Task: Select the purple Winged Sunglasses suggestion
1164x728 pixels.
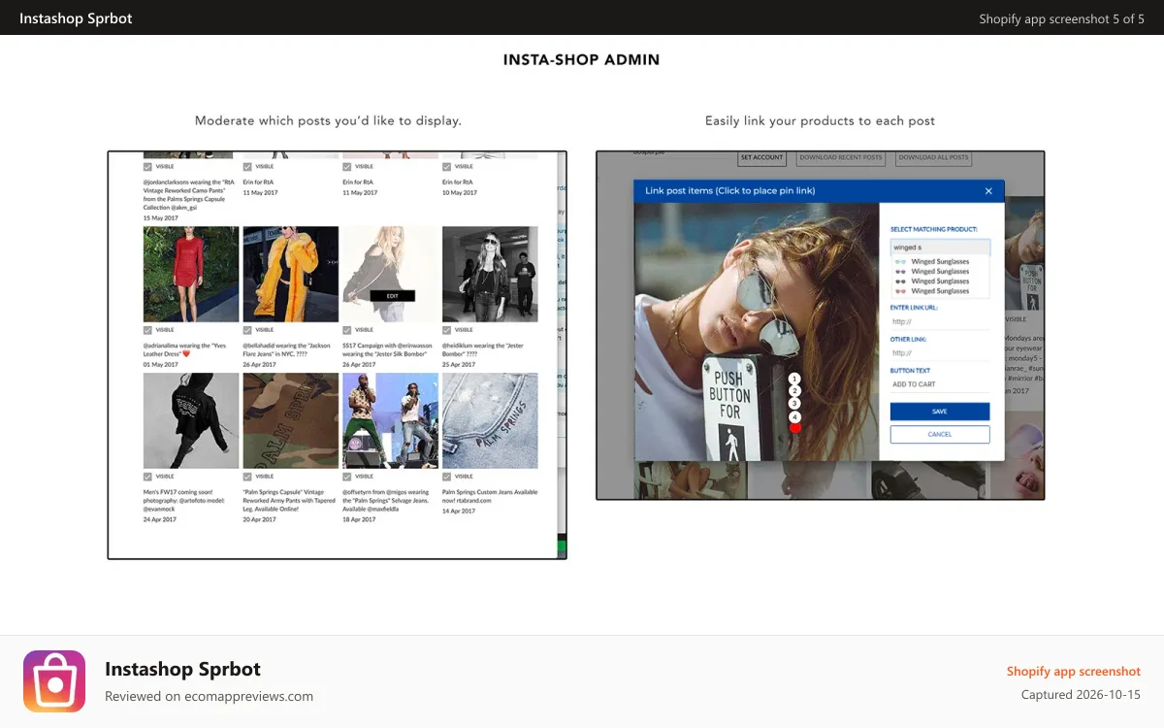Action: click(940, 272)
